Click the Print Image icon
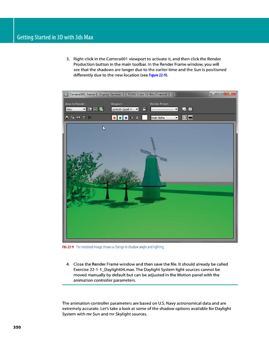 coord(84,118)
